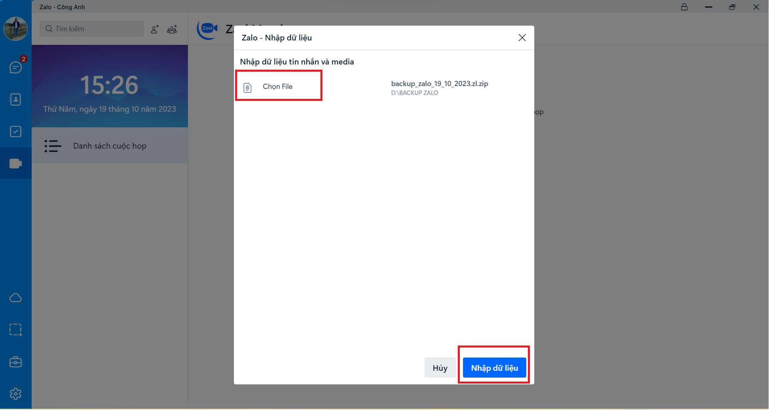Open the to-do checklist icon in the sidebar
Image resolution: width=769 pixels, height=410 pixels.
(16, 131)
